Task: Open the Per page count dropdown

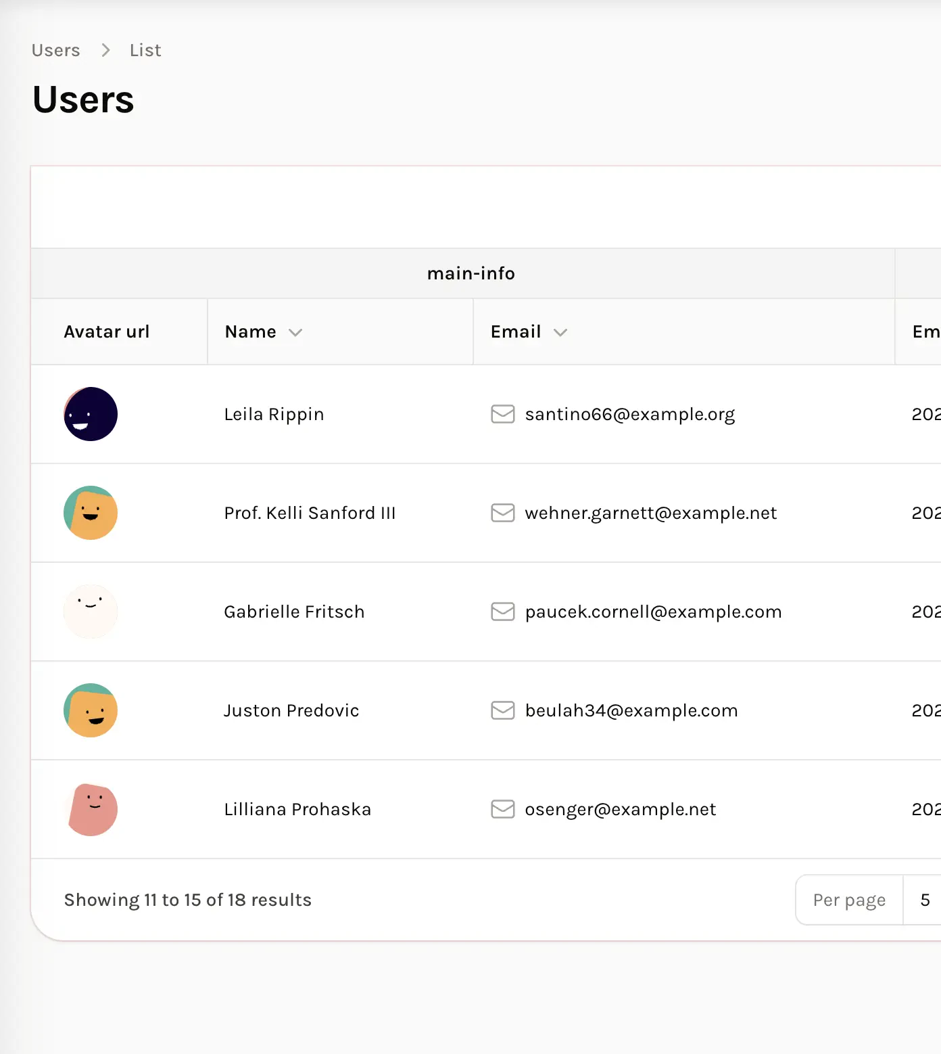Action: tap(925, 900)
